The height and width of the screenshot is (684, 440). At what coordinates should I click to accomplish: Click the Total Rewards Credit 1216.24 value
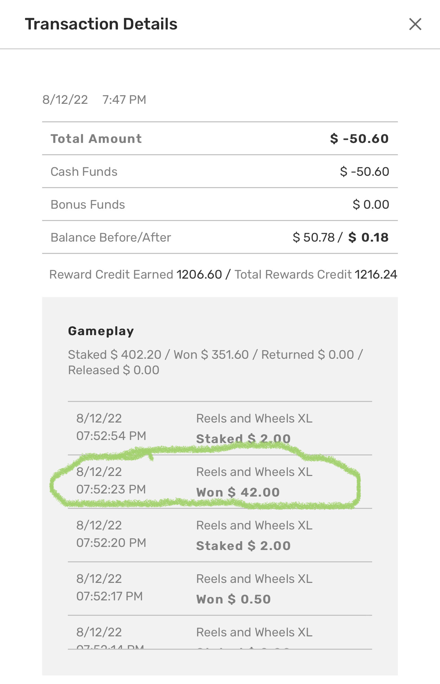tap(376, 274)
